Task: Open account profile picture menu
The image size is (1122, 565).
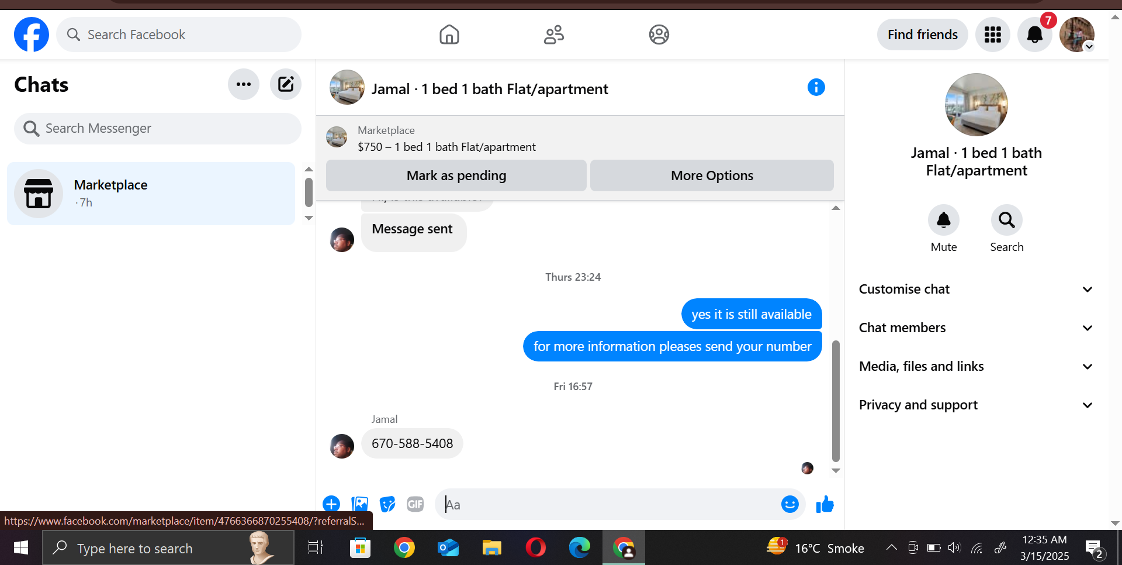Action: click(x=1076, y=35)
